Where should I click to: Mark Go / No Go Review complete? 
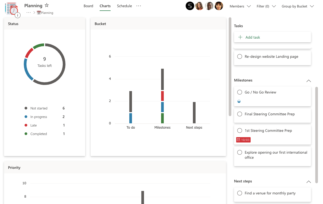(240, 92)
